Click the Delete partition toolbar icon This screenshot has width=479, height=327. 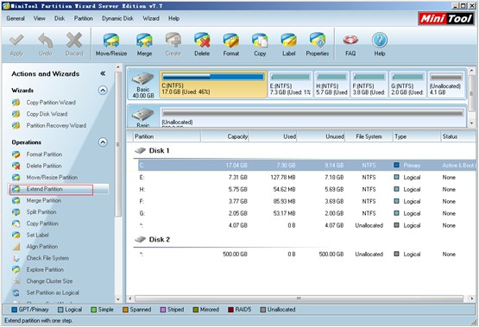[x=202, y=45]
